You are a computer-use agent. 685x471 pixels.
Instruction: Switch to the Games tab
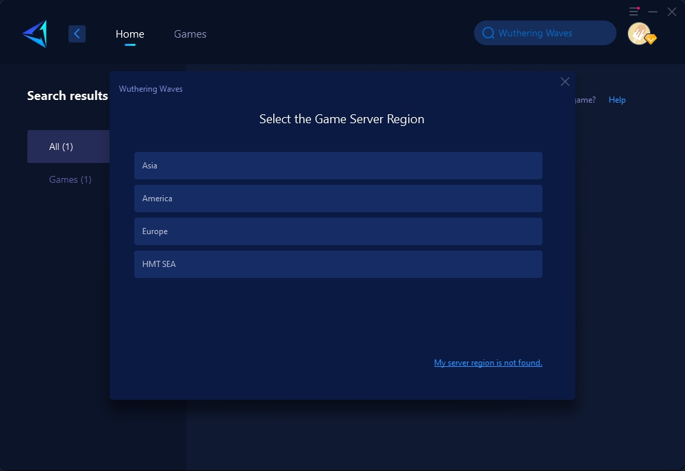[190, 34]
